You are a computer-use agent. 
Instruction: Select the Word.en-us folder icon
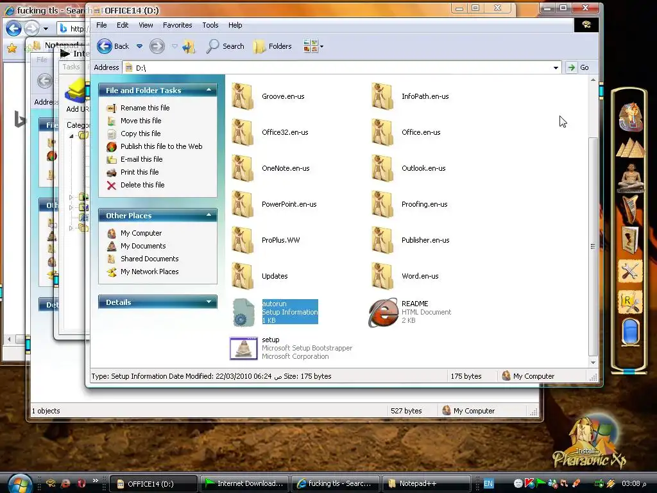click(382, 276)
